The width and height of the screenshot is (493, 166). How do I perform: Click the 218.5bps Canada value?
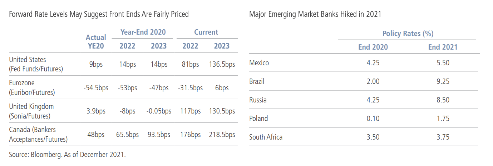(x=222, y=135)
